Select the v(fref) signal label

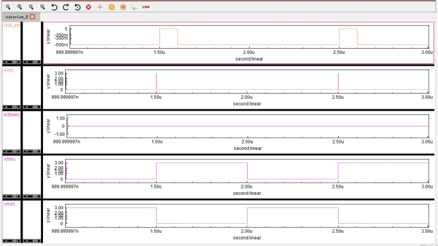[x=9, y=204]
